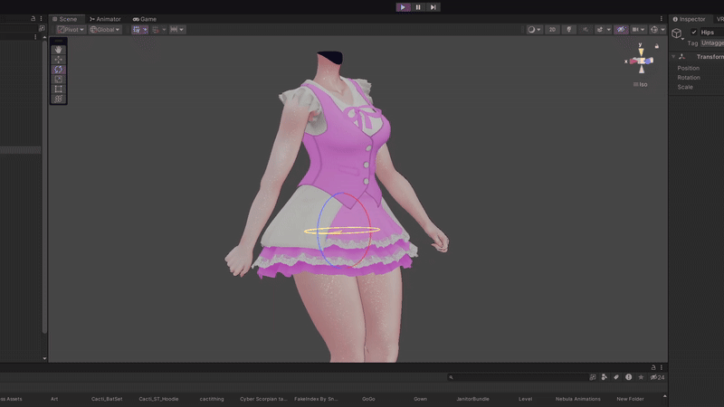Open the Nebula Animations folder

(x=577, y=399)
